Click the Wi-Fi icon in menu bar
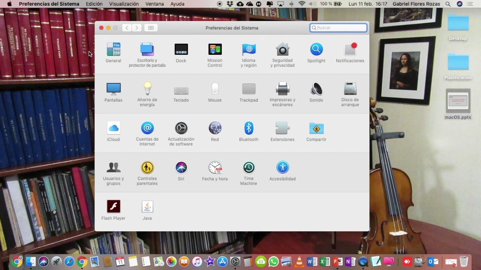Image resolution: width=481 pixels, height=270 pixels. click(302, 4)
